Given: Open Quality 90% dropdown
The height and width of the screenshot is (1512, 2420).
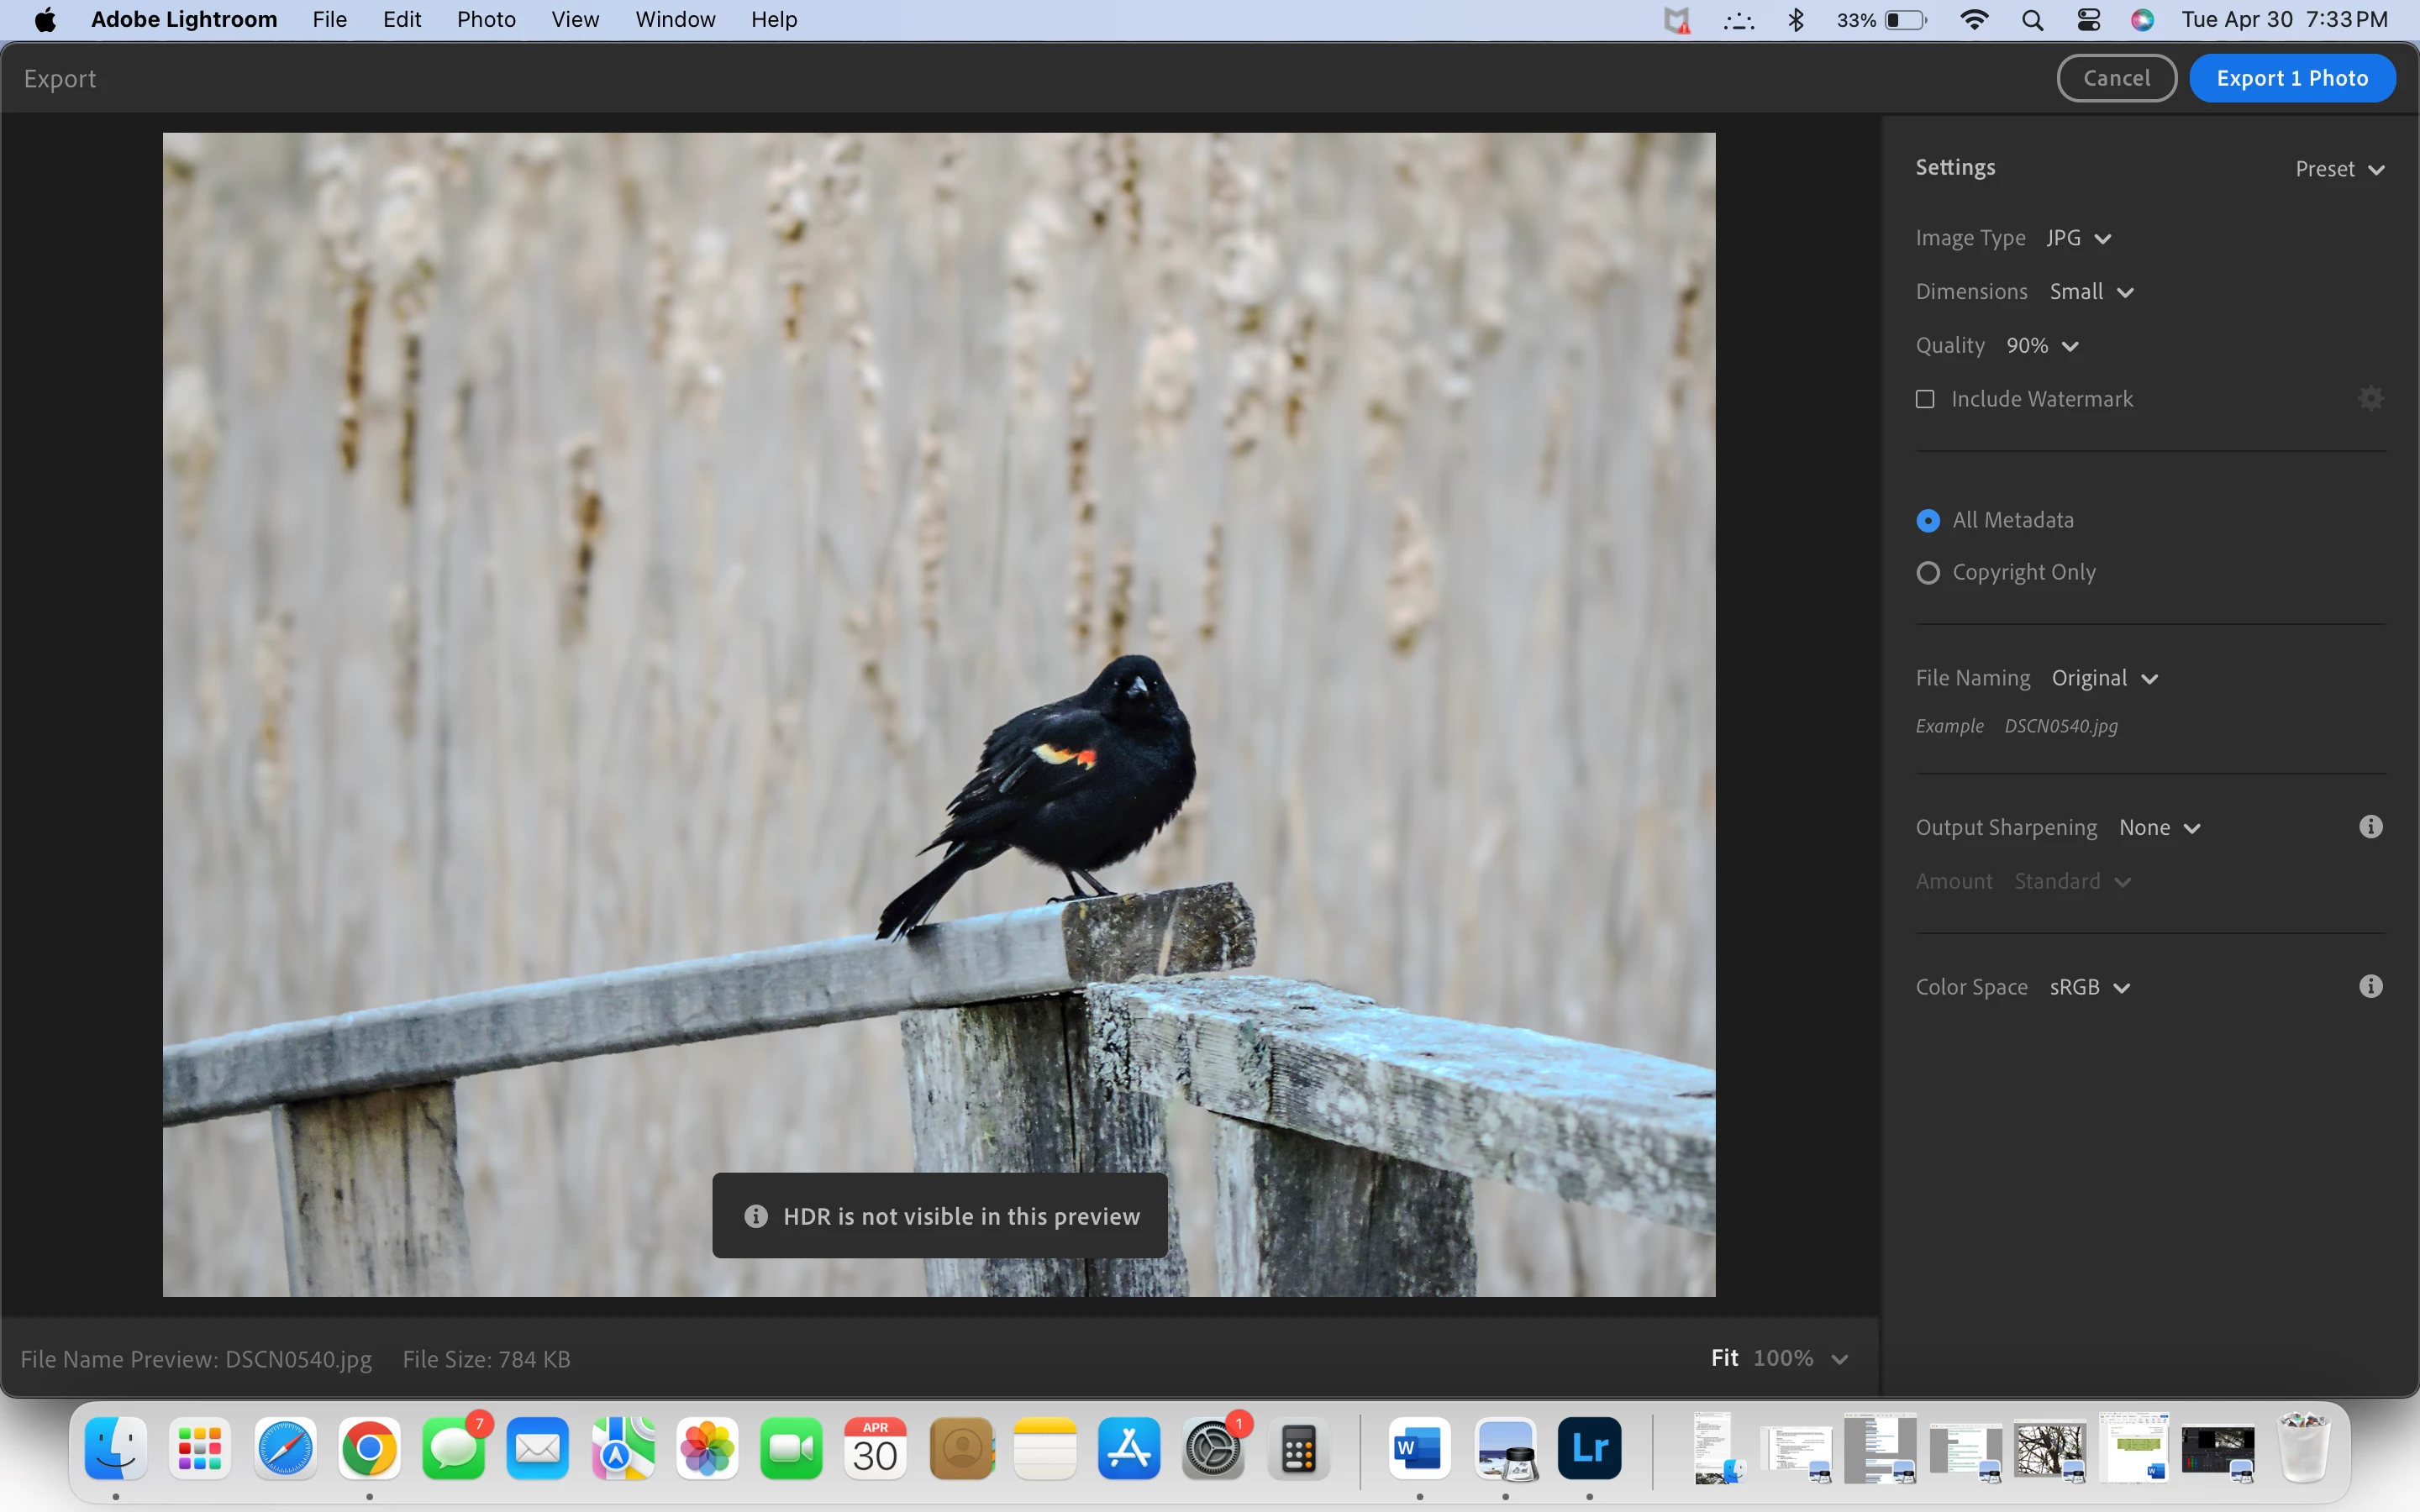Looking at the screenshot, I should (x=2042, y=346).
